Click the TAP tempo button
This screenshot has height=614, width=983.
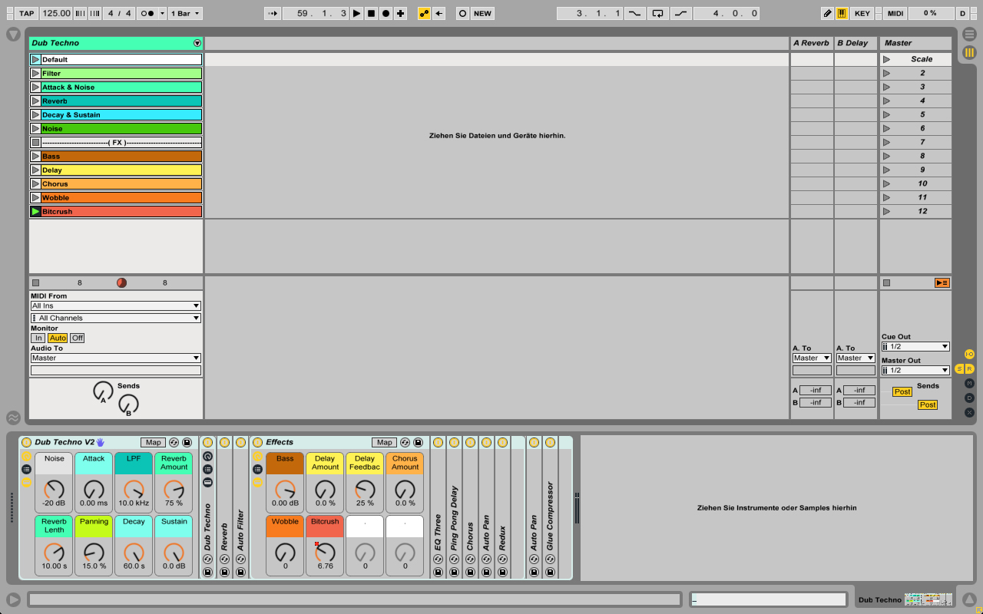point(27,13)
